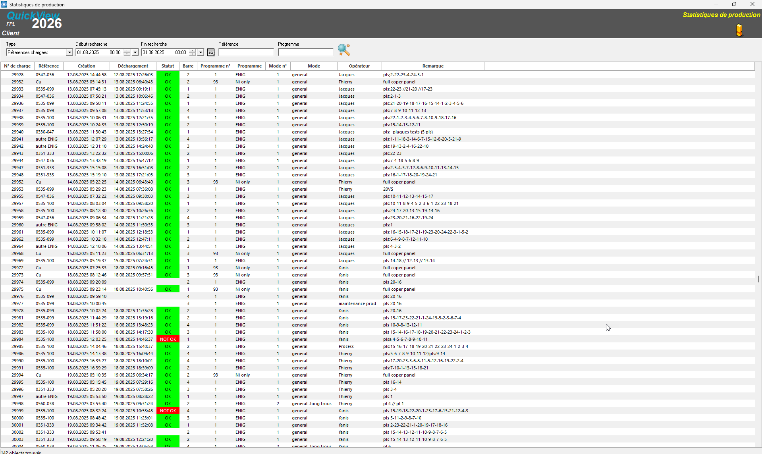Close the Statistiques de production window
Viewport: 762px width, 454px height.
[x=752, y=4]
